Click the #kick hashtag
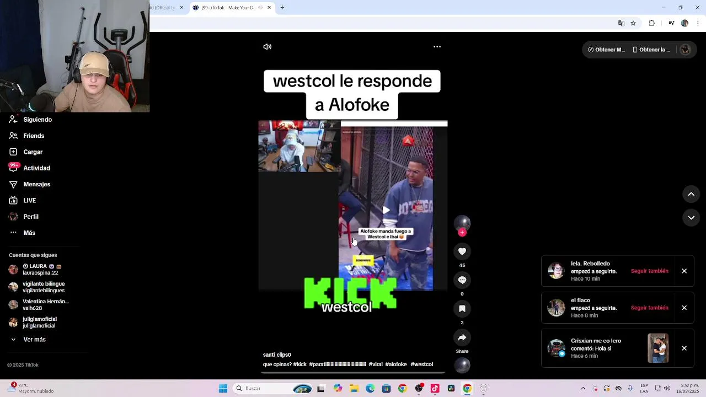This screenshot has height=397, width=706. pos(300,364)
